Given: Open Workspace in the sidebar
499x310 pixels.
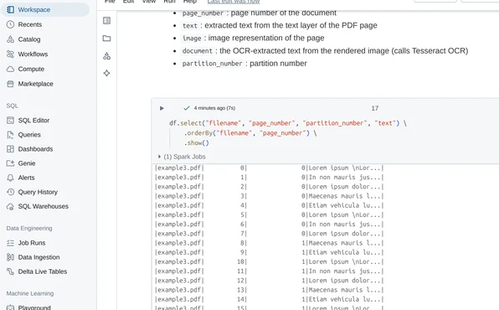Looking at the screenshot, I should tap(44, 9).
